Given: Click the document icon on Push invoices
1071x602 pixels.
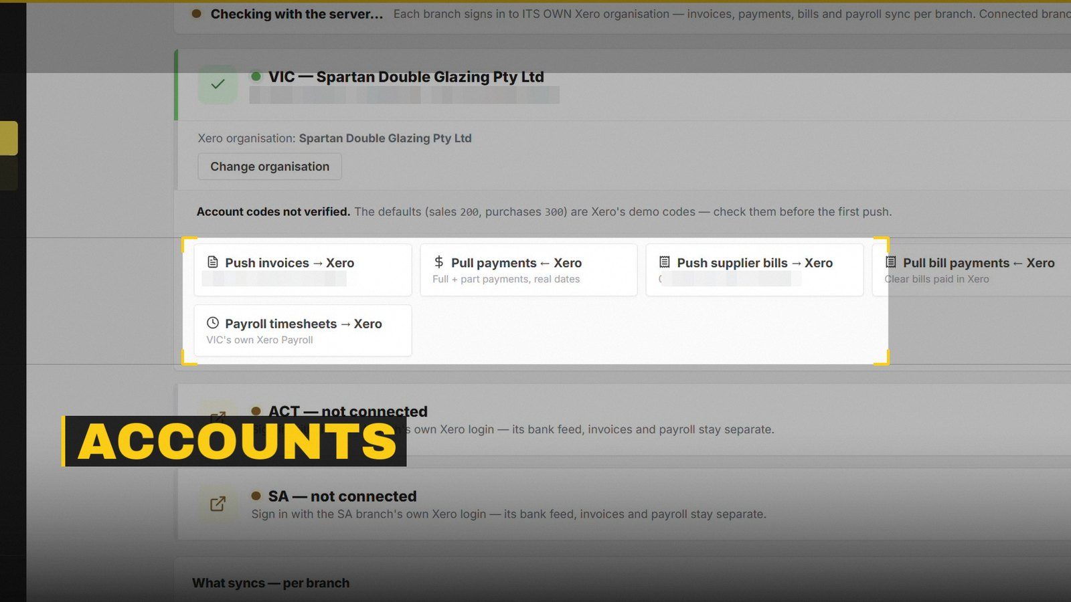Looking at the screenshot, I should 213,262.
